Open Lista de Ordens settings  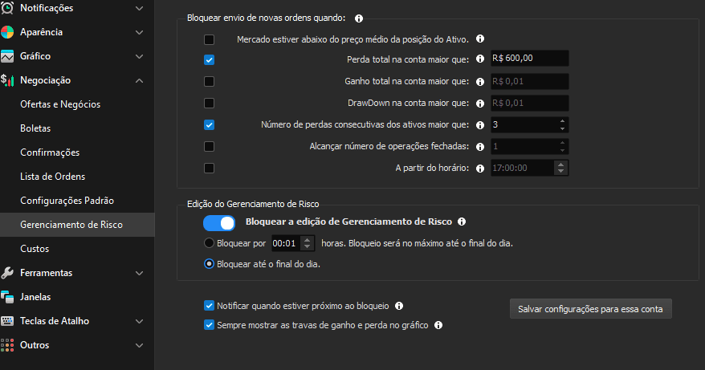53,177
